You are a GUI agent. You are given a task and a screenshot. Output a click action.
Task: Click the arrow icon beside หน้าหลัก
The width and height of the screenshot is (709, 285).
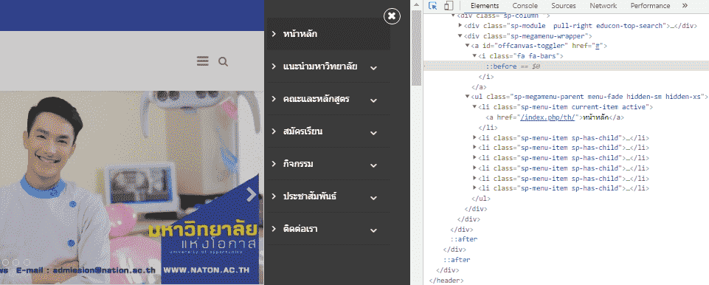274,34
